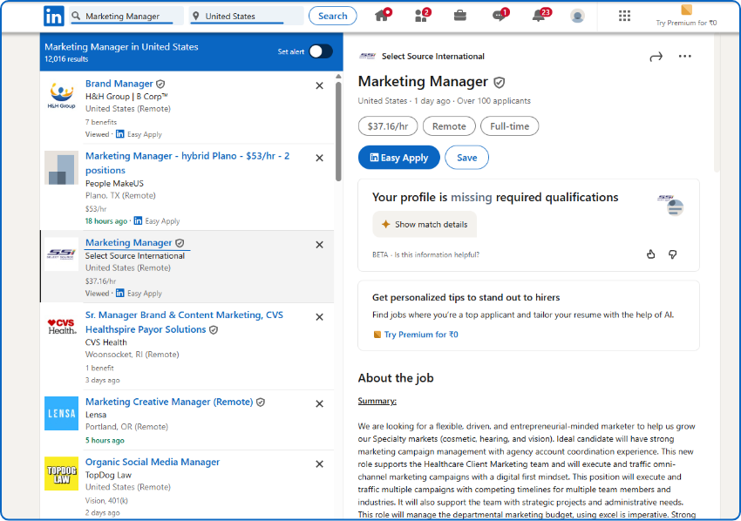The image size is (741, 521).
Task: Click the Search button
Action: [333, 16]
